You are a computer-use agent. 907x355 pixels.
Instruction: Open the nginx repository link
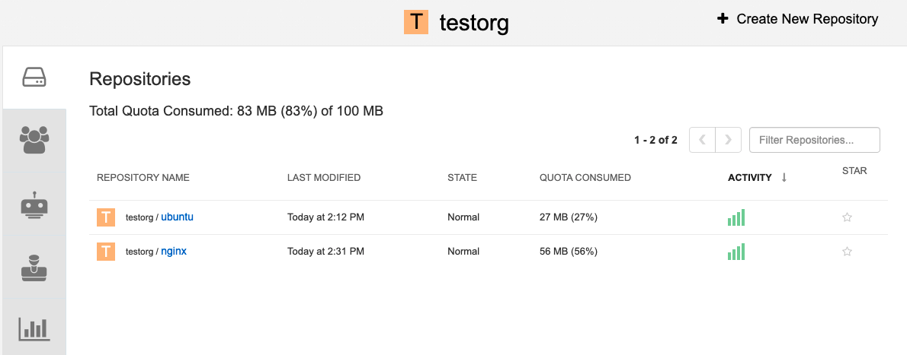coord(174,252)
